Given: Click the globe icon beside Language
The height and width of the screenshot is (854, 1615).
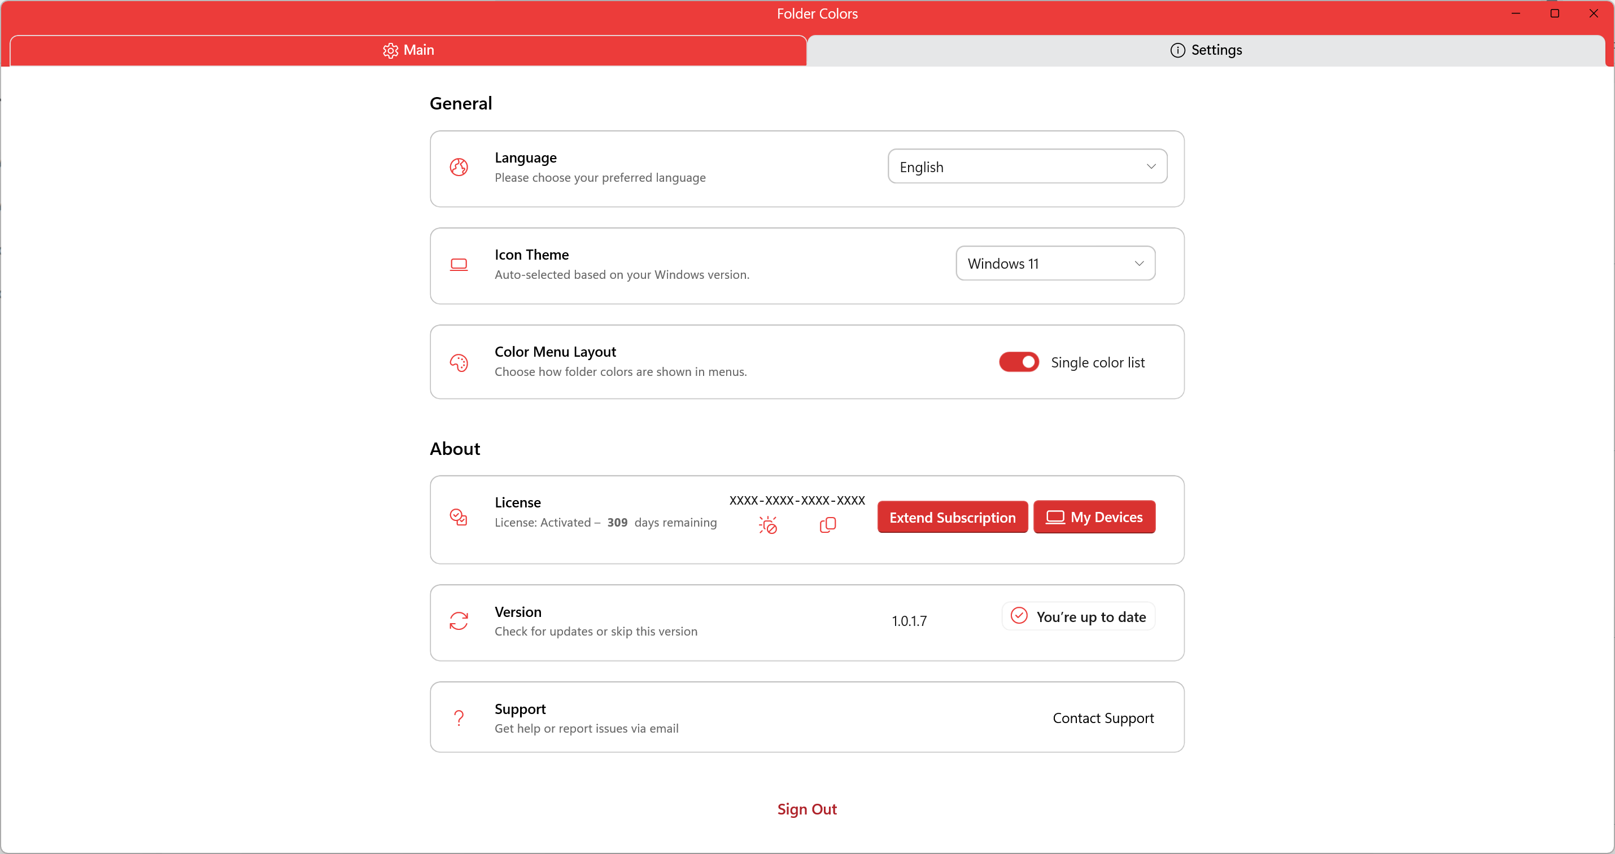Looking at the screenshot, I should tap(459, 167).
